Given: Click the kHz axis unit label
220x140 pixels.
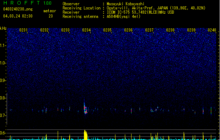Looking at the screenshot, I should (3, 28).
